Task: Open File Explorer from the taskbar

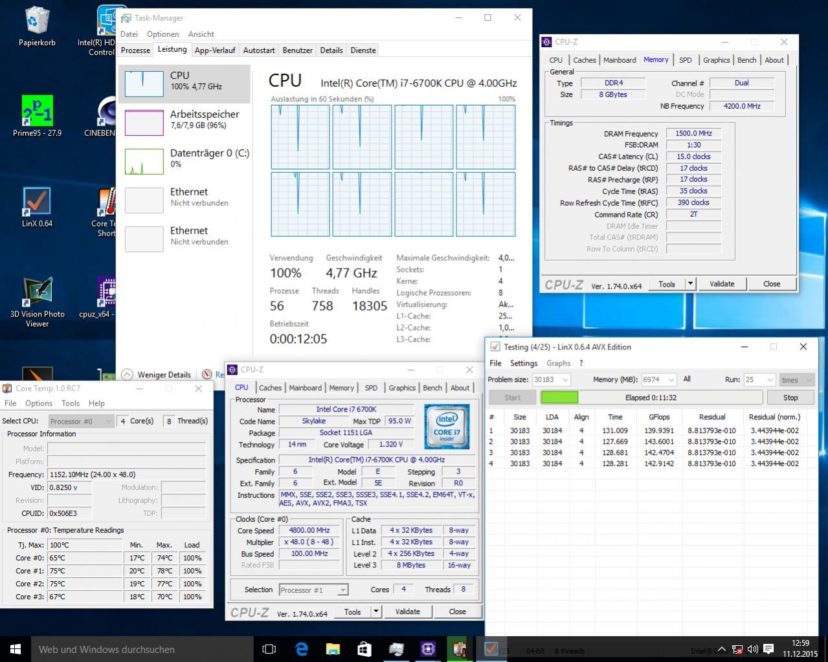Action: [x=333, y=649]
